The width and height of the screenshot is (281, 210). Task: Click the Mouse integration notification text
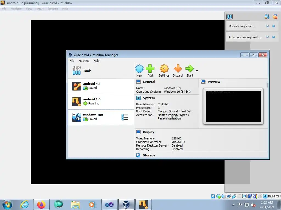pos(242,26)
